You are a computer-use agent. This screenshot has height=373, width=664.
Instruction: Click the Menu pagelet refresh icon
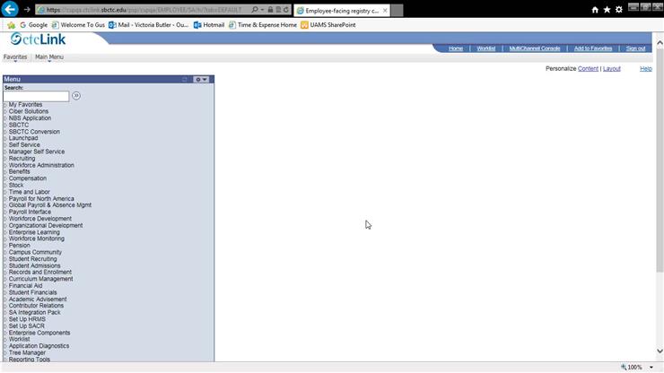click(185, 80)
